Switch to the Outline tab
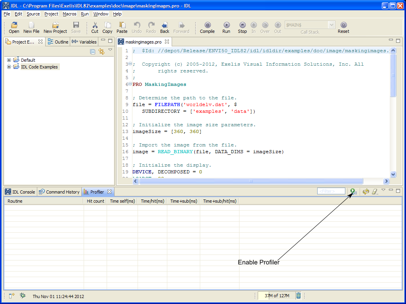This screenshot has height=304, width=406. (x=58, y=42)
